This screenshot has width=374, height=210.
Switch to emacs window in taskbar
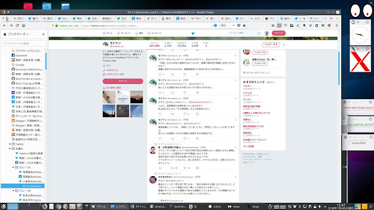158,206
